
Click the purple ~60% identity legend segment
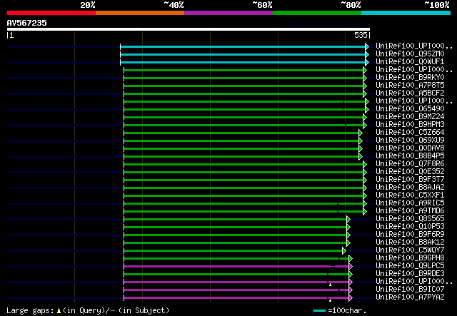228,13
